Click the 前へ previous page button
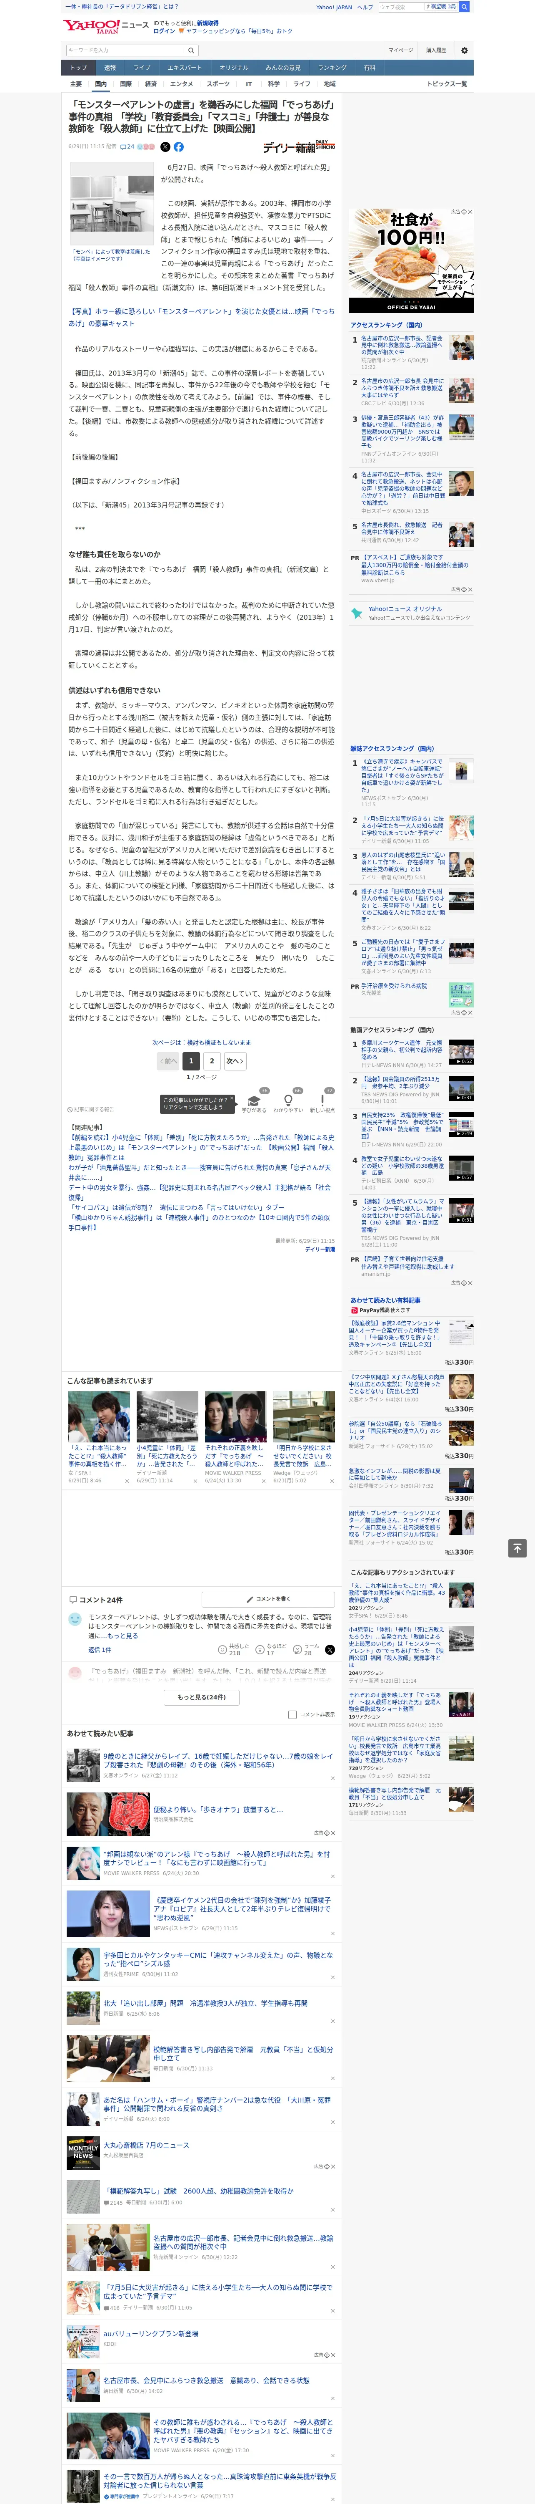This screenshot has width=535, height=2504. (168, 1060)
